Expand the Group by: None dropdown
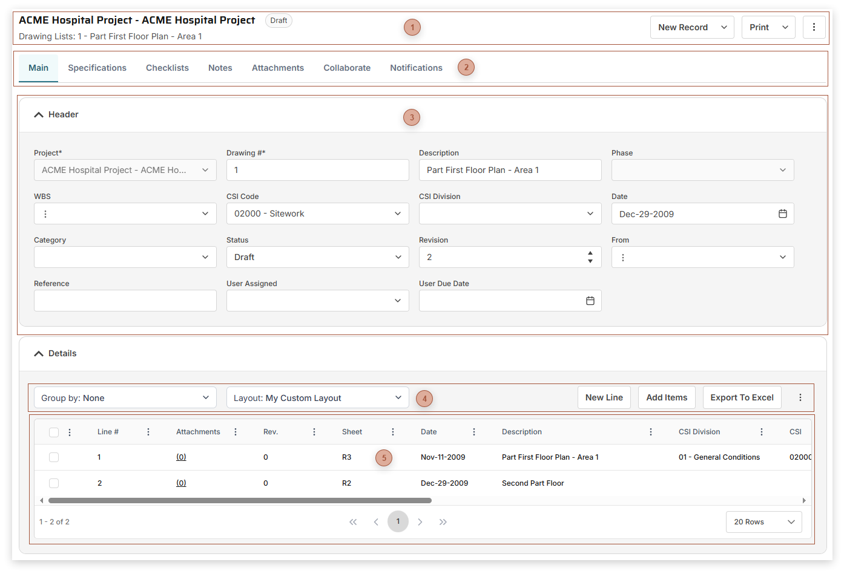The width and height of the screenshot is (844, 574). click(x=125, y=397)
